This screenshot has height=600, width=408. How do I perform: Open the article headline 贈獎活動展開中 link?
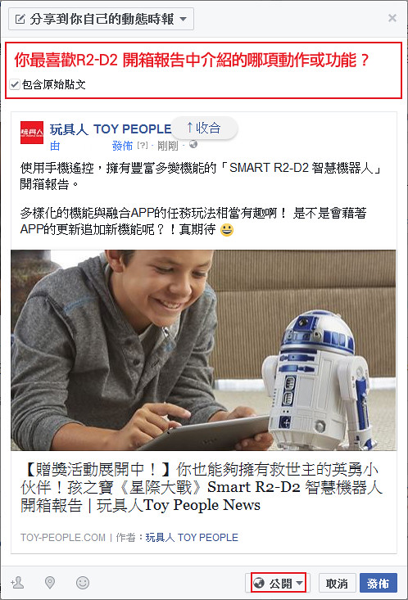201,487
